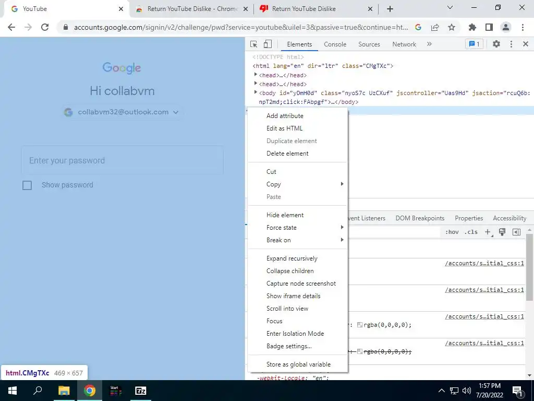Switch to Return YouTube Dislike Chrome tab

(x=192, y=9)
